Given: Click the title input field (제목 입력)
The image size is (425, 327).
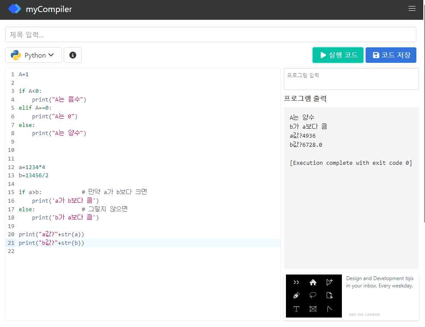Looking at the screenshot, I should (x=211, y=34).
